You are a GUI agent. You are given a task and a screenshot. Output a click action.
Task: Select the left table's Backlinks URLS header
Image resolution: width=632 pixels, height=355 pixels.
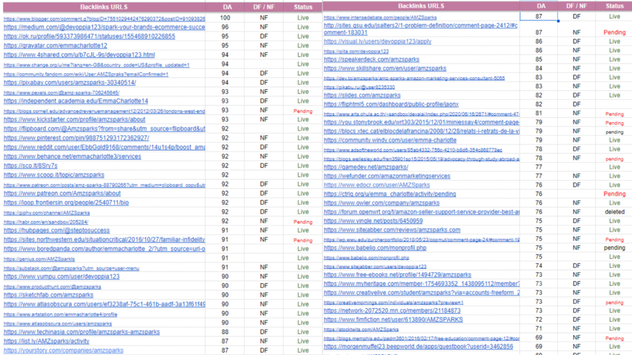coord(104,7)
